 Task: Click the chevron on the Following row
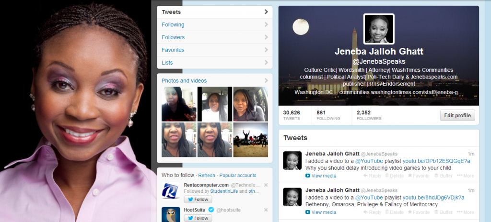pos(266,24)
